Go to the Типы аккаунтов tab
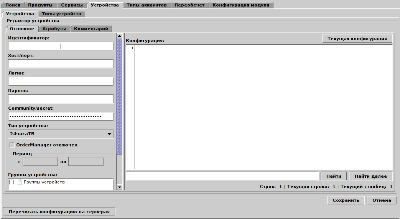Image resolution: width=400 pixels, height=219 pixels. click(147, 5)
